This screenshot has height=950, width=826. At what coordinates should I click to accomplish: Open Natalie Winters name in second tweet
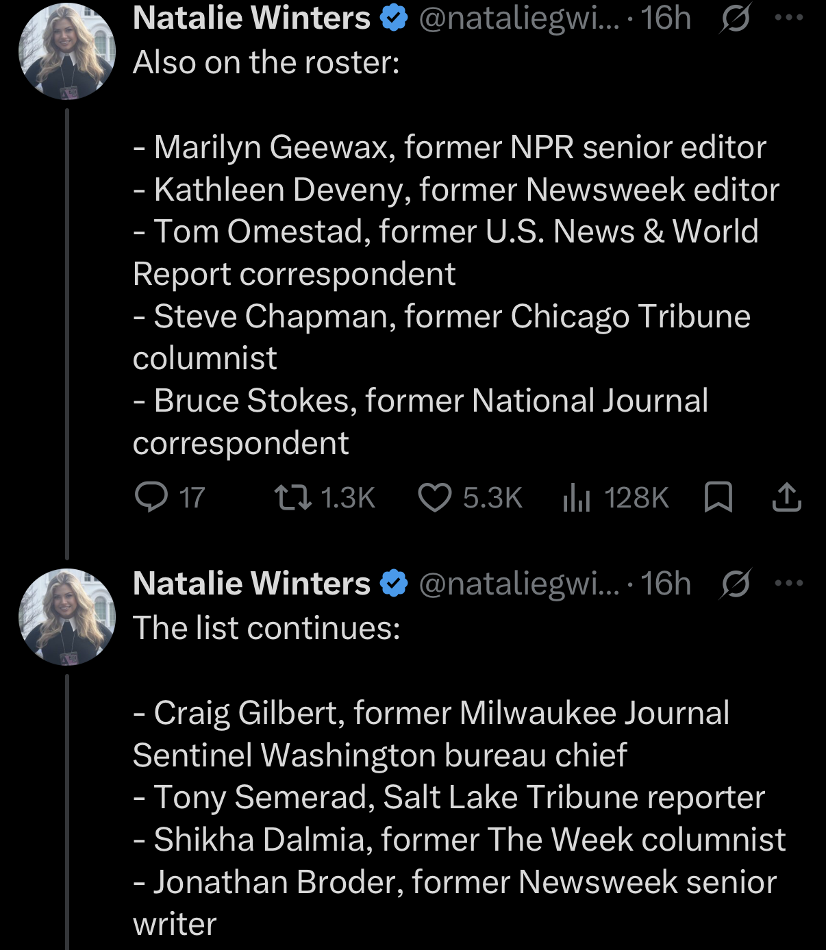(251, 584)
